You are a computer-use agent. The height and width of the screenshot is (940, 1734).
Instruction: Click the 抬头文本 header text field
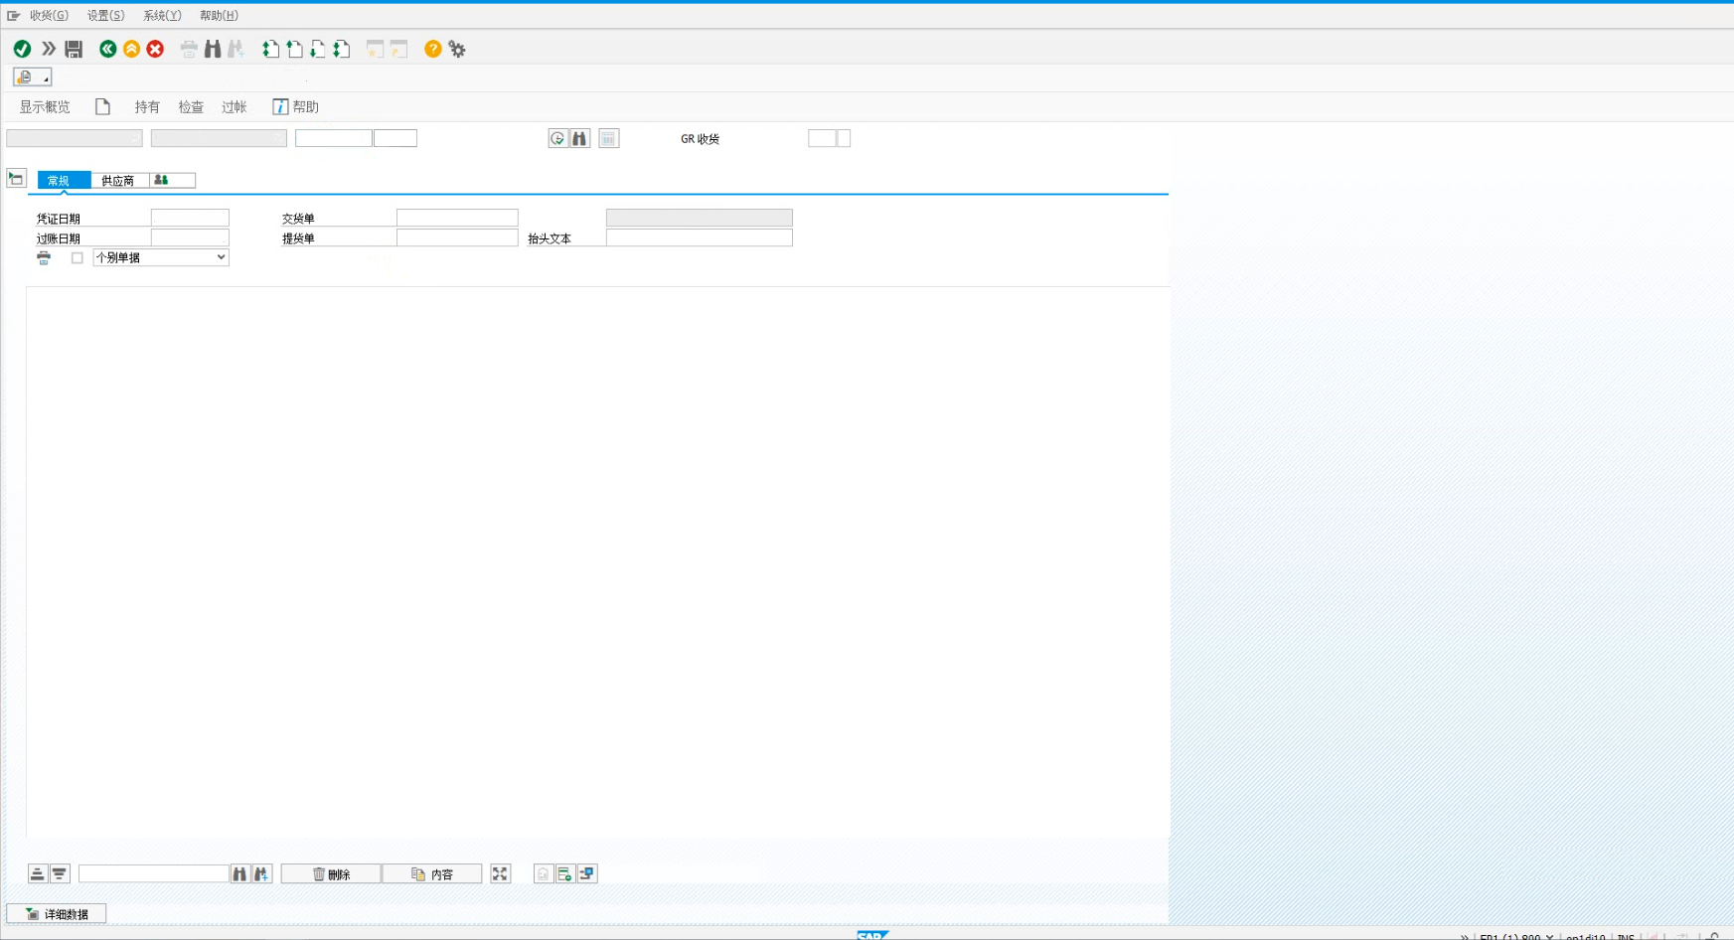(699, 238)
